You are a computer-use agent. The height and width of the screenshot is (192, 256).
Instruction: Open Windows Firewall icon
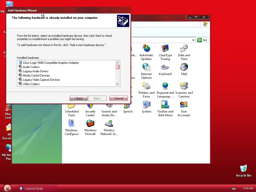tap(90, 127)
